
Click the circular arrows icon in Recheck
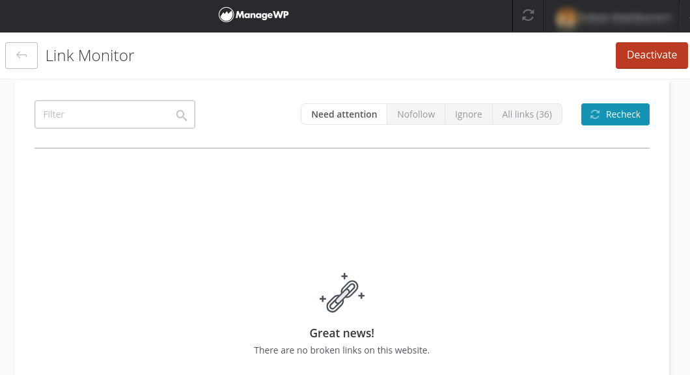pos(595,114)
